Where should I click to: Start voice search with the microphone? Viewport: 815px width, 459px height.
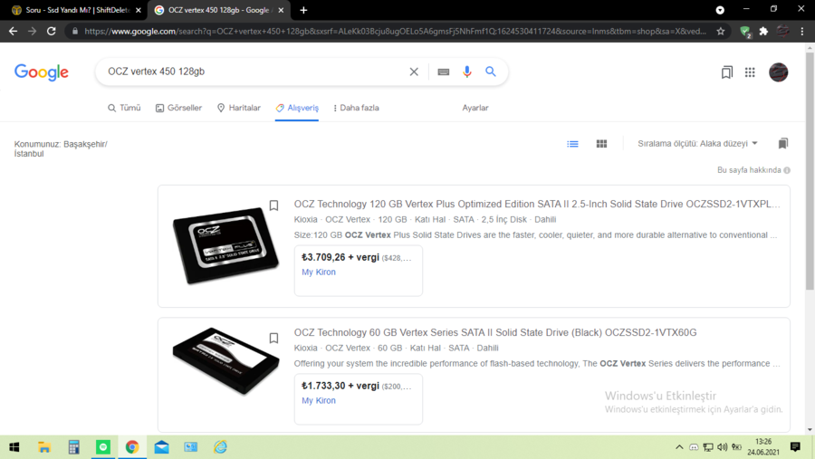pyautogui.click(x=466, y=72)
